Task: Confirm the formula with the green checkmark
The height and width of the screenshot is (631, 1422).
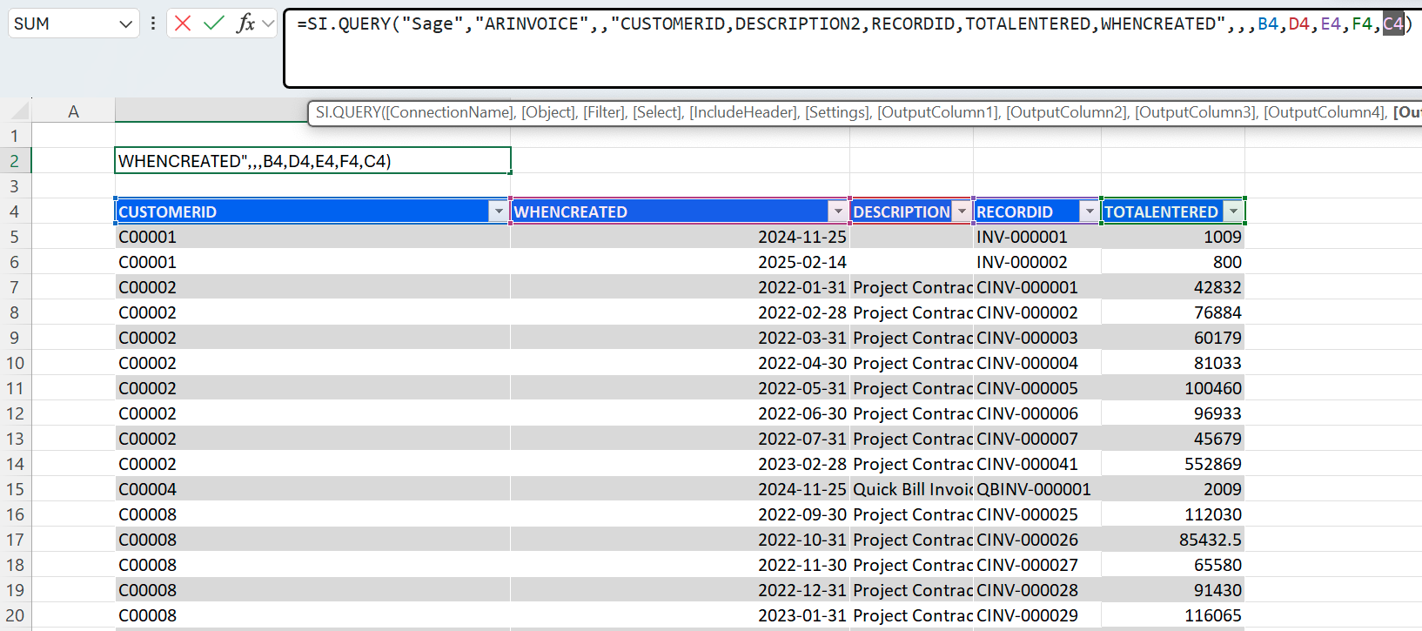Action: (x=213, y=23)
